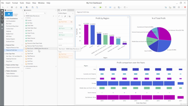Viewport: 188px width, 106px height.
Task: Collapse the Learn Visualizations chapter
Action: pyautogui.click(x=5, y=19)
